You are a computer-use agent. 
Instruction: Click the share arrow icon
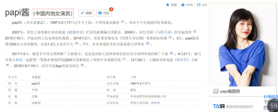pyautogui.click(x=199, y=5)
